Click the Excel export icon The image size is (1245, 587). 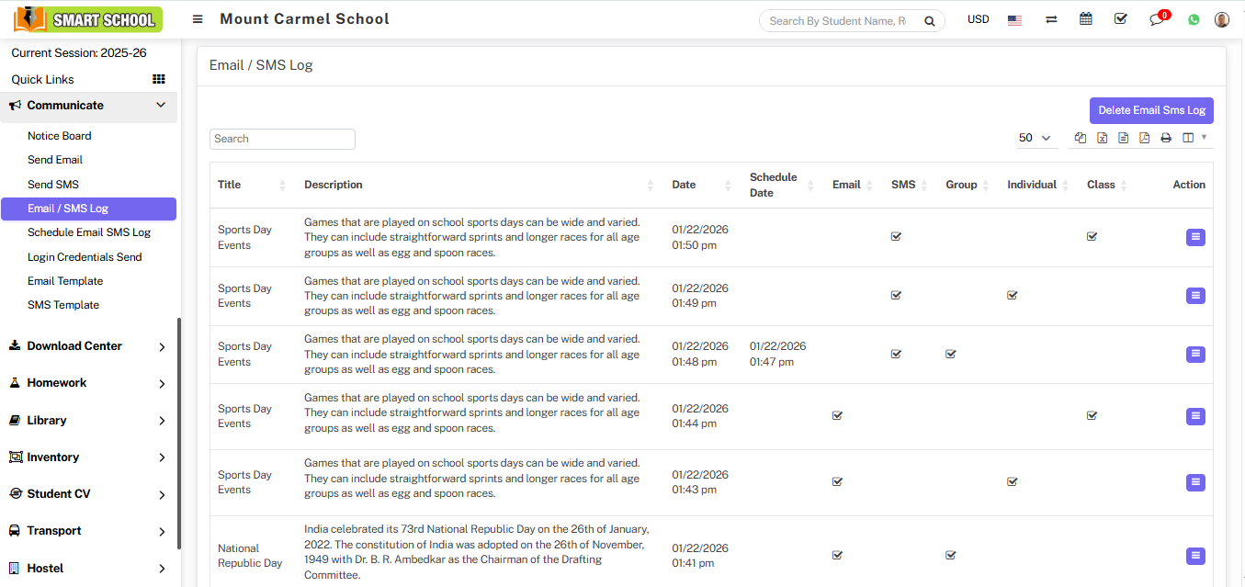pos(1102,138)
